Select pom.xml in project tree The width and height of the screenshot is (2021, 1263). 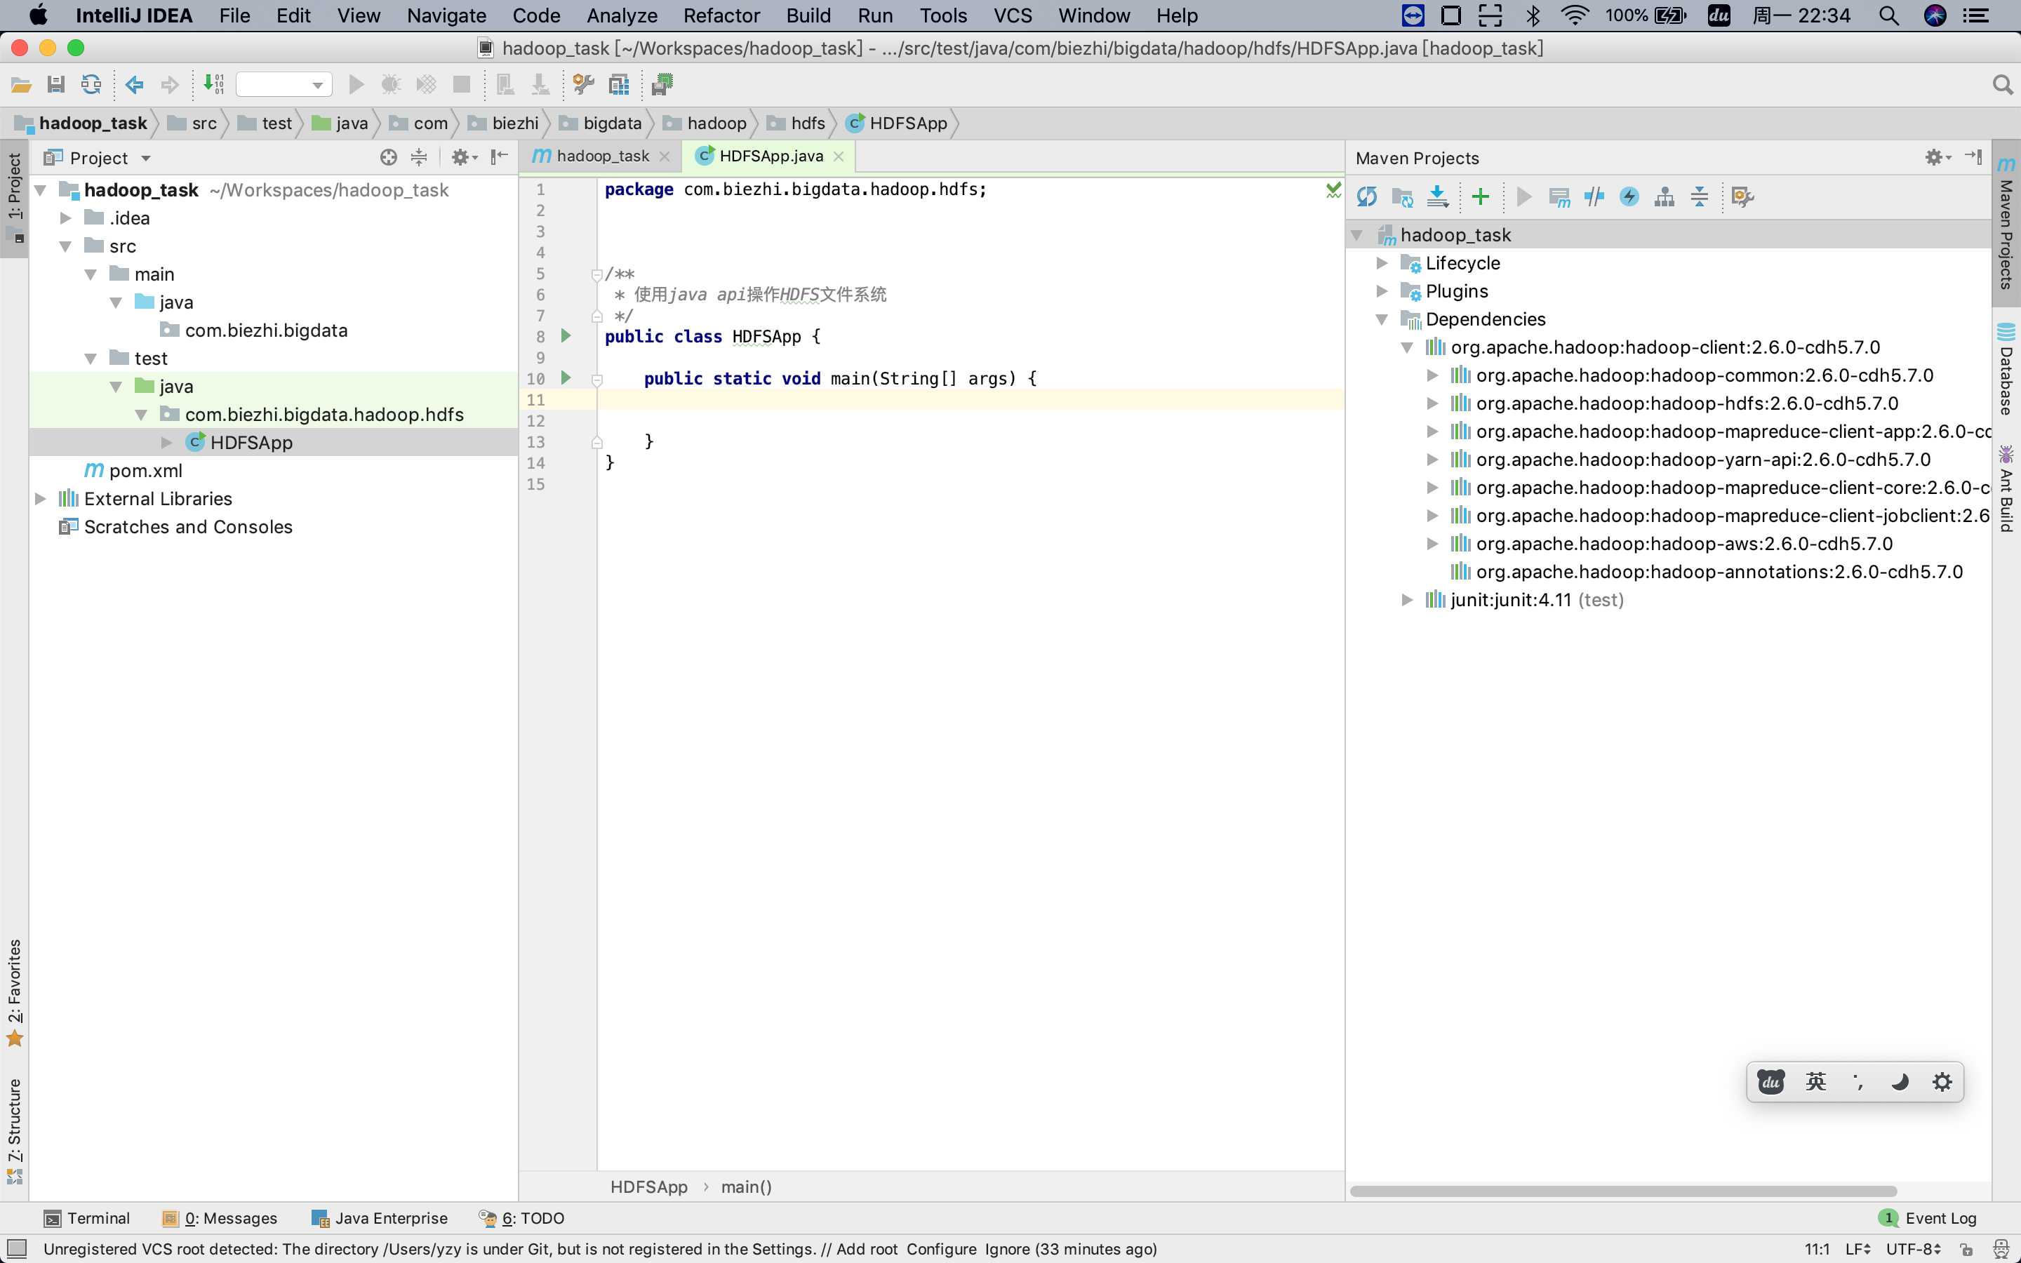point(145,471)
